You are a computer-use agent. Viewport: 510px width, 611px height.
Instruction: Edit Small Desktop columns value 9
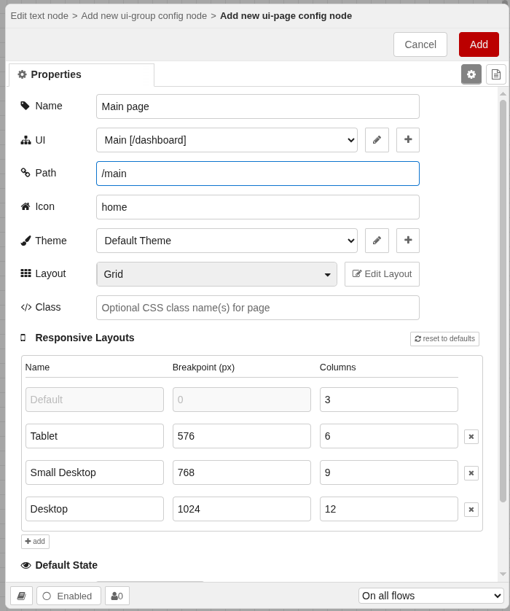(388, 472)
